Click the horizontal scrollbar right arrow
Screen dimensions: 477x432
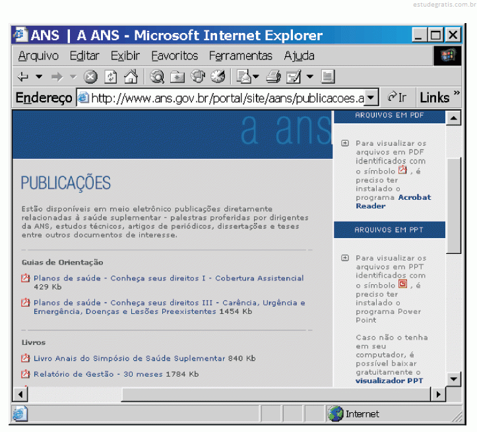pyautogui.click(x=438, y=394)
